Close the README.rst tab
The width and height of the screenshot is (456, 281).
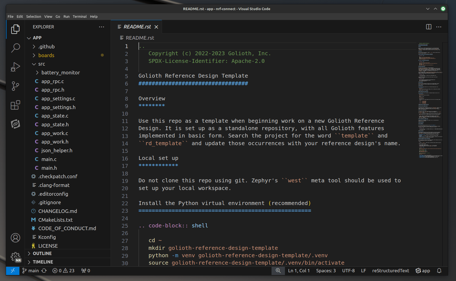[156, 27]
